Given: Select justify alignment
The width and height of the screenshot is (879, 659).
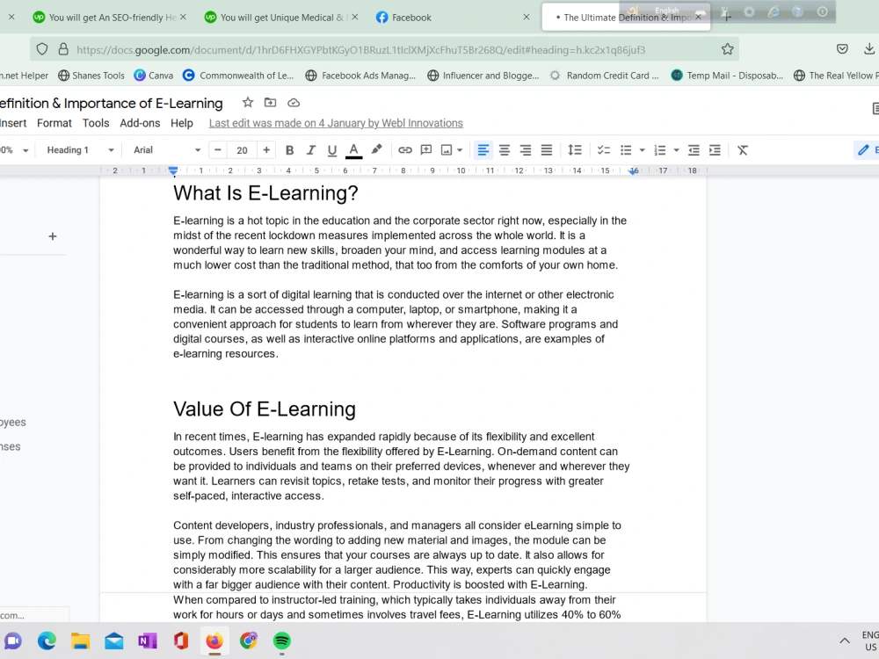Looking at the screenshot, I should (x=547, y=150).
